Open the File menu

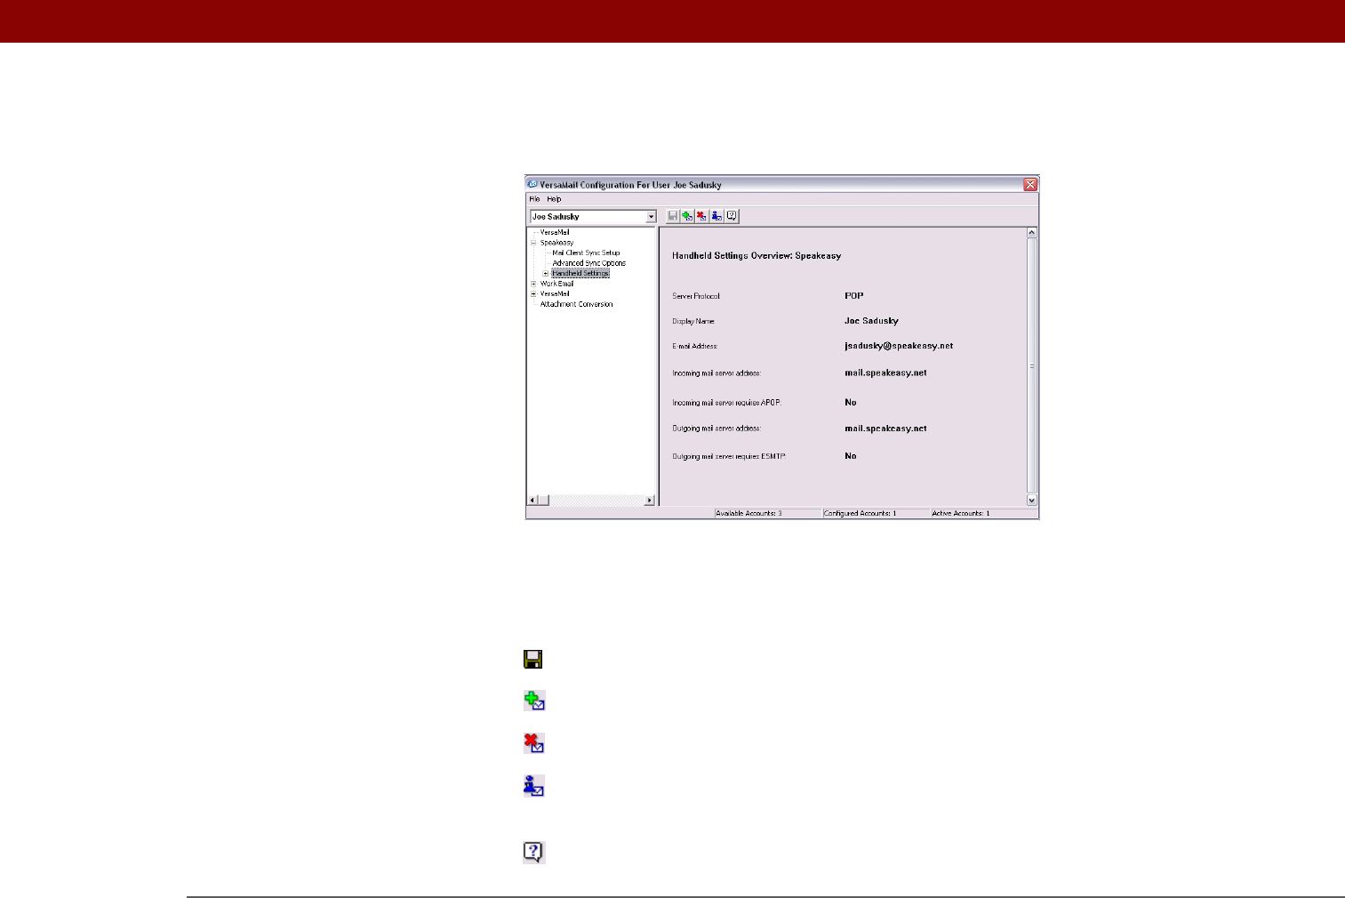(534, 199)
